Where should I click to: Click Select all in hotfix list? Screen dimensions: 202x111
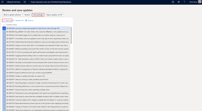tap(7, 20)
